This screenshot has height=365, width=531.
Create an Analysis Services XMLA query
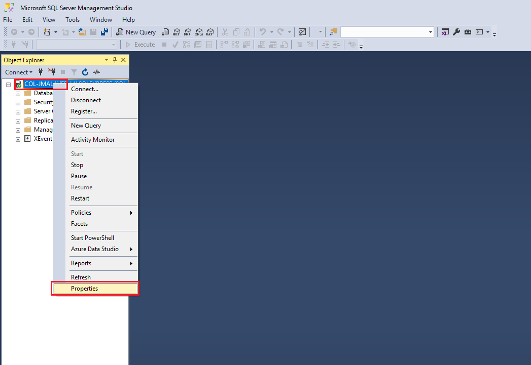point(199,32)
